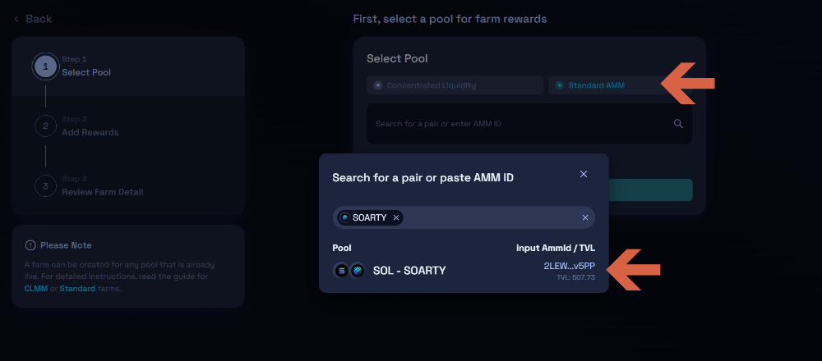The height and width of the screenshot is (361, 822).
Task: Close the search pair dialog
Action: [584, 174]
